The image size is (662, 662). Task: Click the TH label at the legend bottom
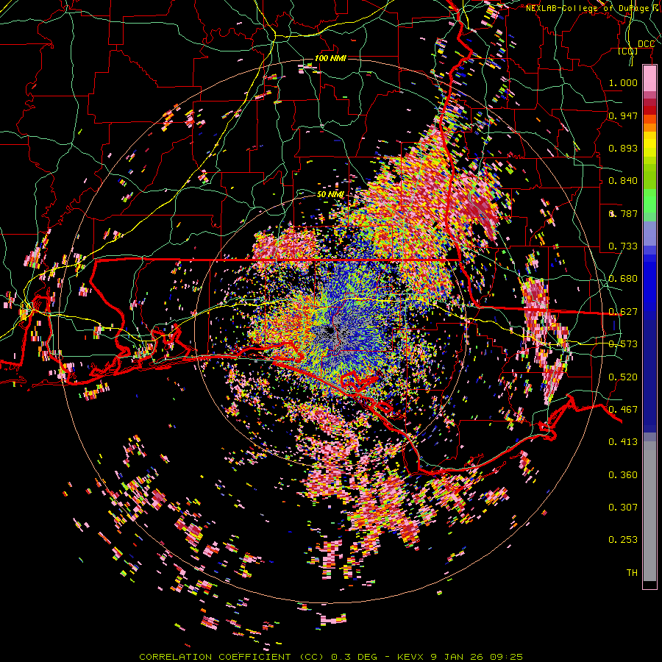point(632,573)
